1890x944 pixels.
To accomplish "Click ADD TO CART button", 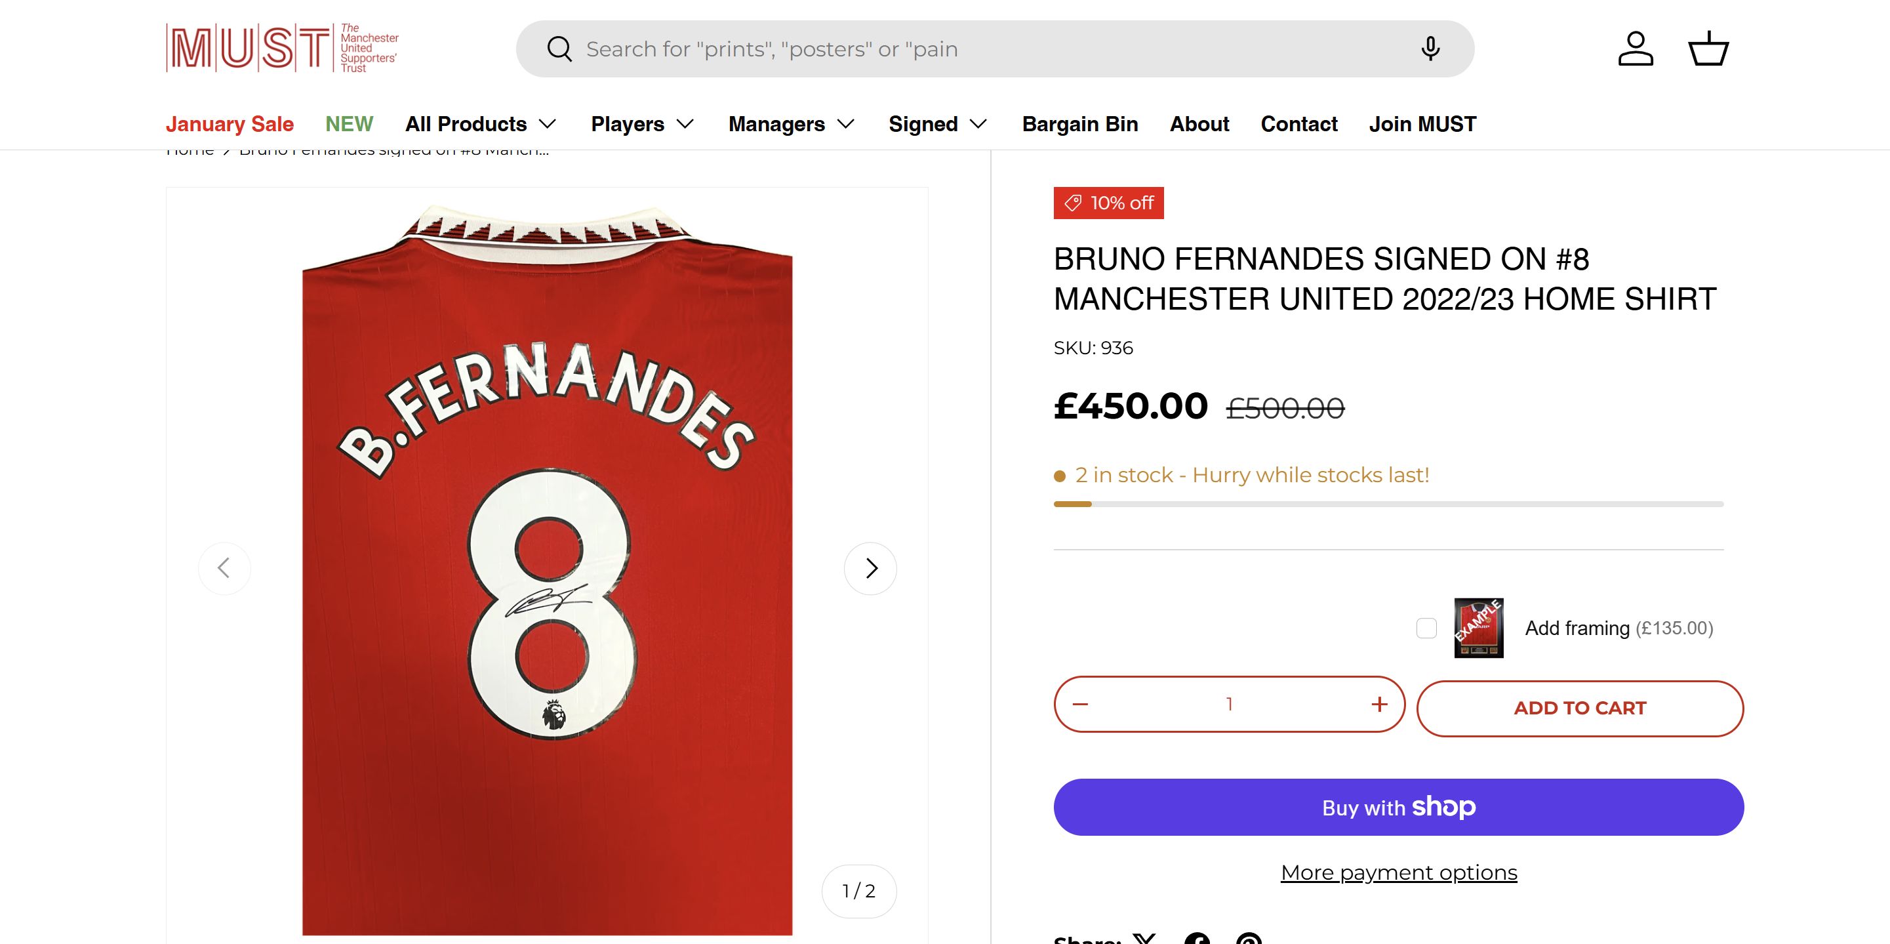I will [x=1580, y=708].
